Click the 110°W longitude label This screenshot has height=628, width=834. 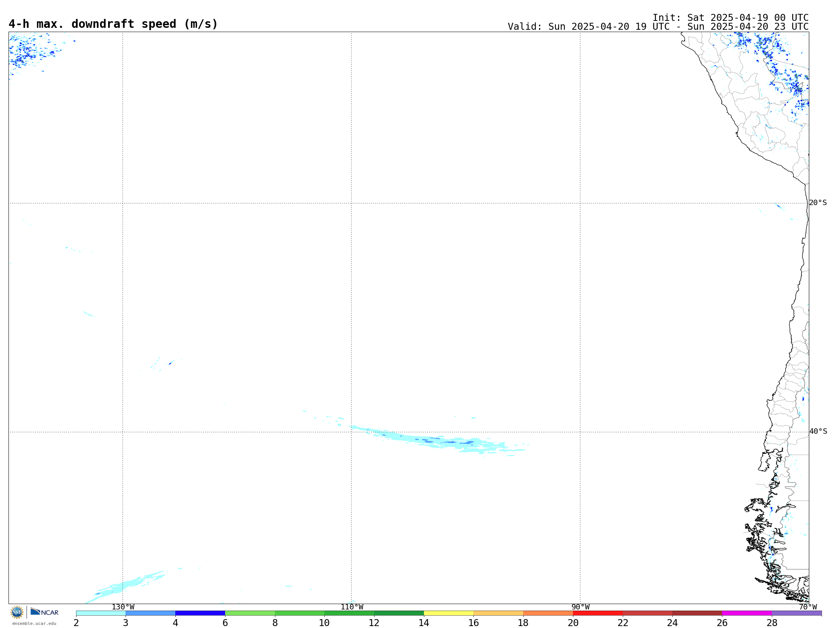[x=351, y=607]
